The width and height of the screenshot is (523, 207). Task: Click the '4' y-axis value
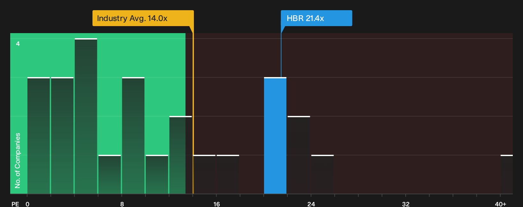tap(18, 44)
